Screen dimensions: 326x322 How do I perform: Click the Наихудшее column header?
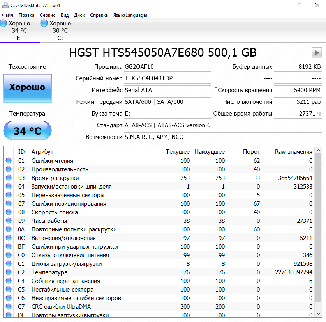210,152
